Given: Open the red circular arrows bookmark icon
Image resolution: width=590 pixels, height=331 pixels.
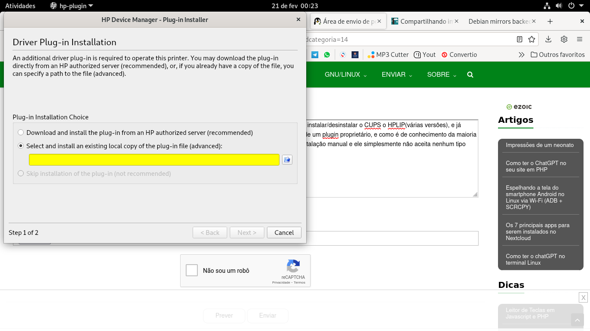Looking at the screenshot, I should 343,55.
